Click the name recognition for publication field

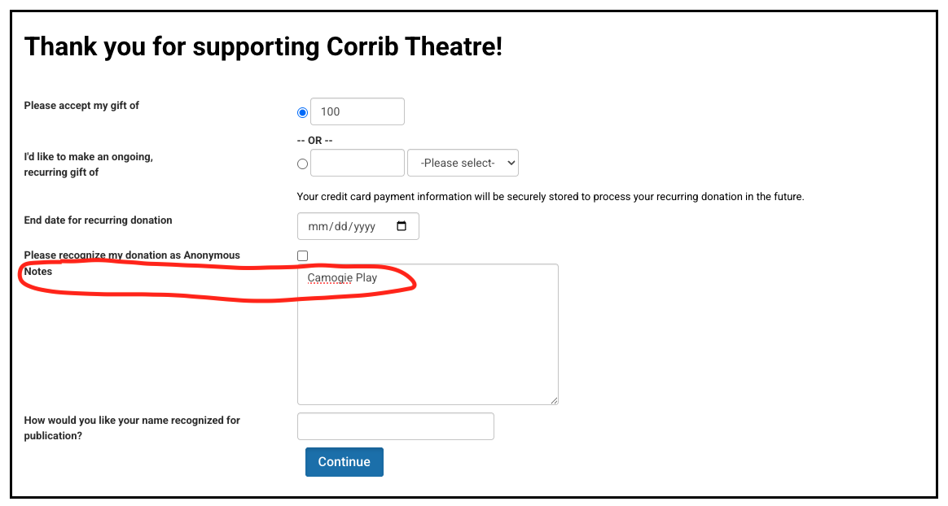point(395,426)
